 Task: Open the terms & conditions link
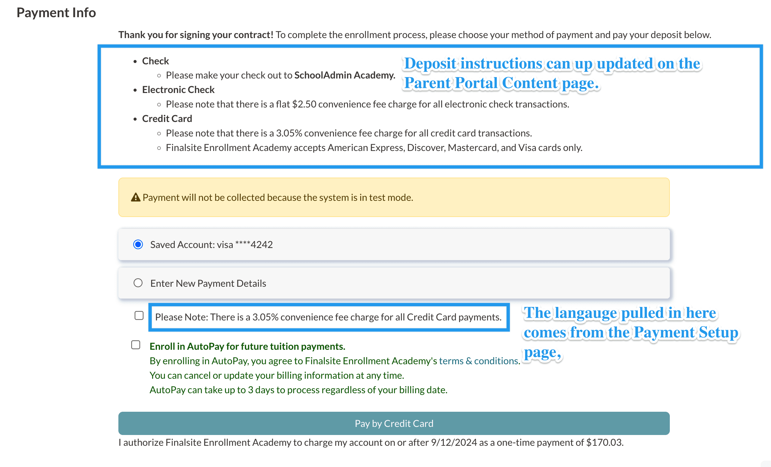[479, 361]
